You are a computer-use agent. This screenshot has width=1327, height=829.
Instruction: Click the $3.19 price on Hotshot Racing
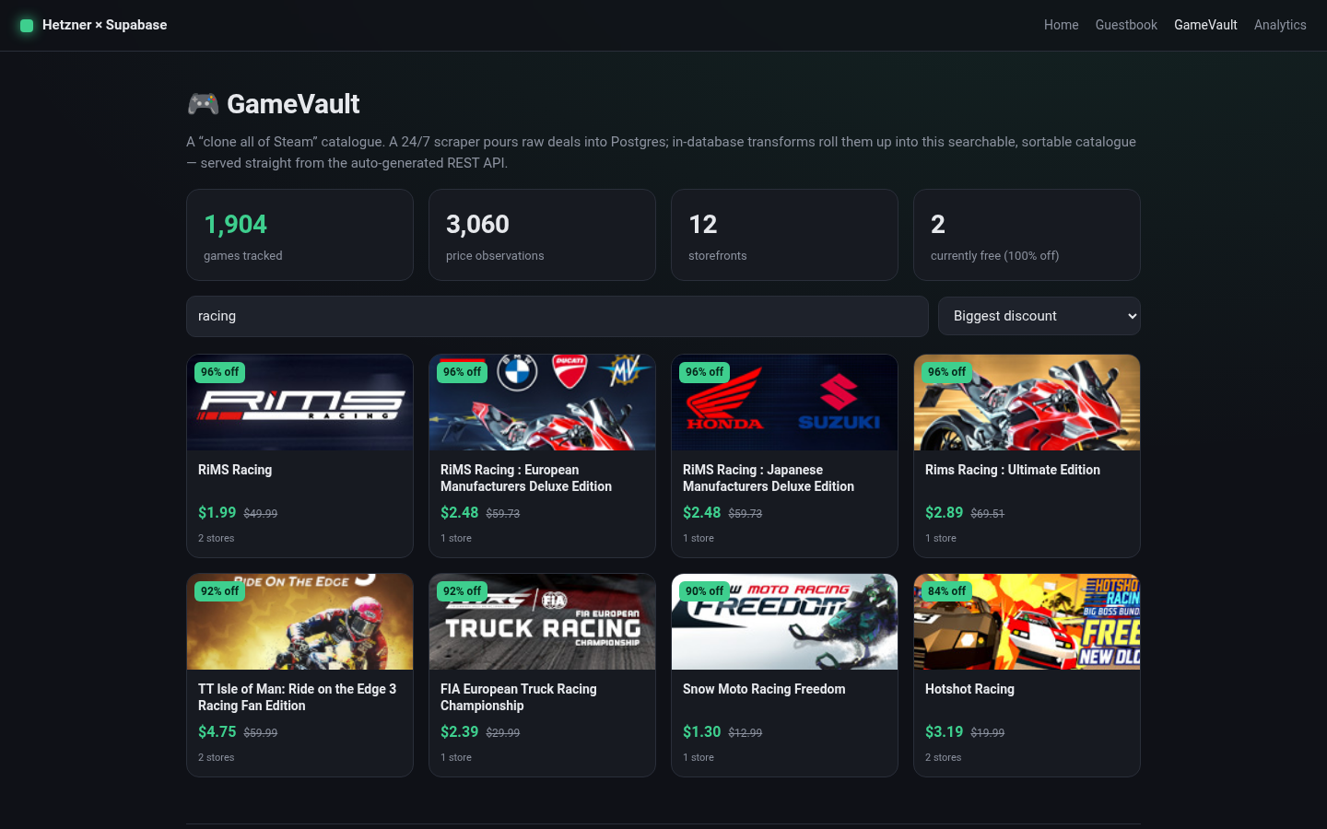945,731
